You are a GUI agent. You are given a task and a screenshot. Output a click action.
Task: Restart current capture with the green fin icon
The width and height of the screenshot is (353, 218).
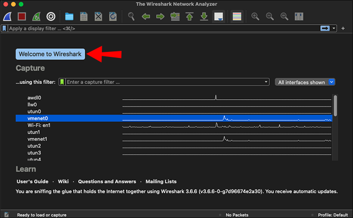click(x=36, y=17)
